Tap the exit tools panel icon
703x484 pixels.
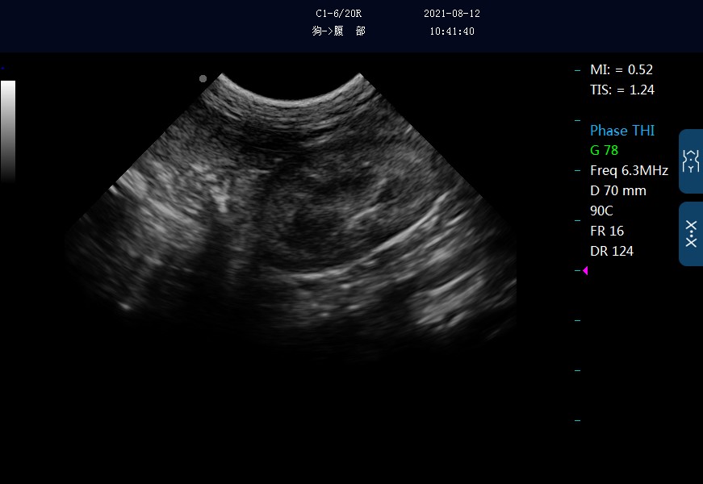pos(692,234)
